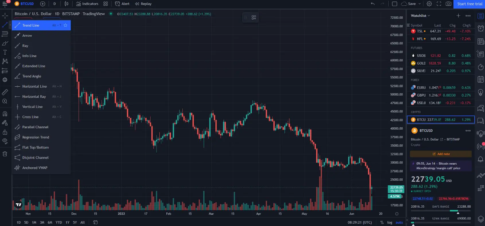Viewport: 485px width, 226px height.
Task: Toggle Magnet mode
Action: click(x=5, y=114)
